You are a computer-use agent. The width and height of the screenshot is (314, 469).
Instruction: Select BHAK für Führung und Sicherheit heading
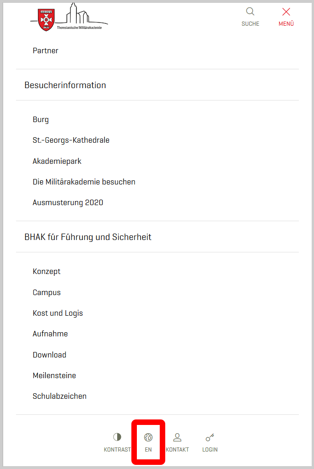click(88, 237)
